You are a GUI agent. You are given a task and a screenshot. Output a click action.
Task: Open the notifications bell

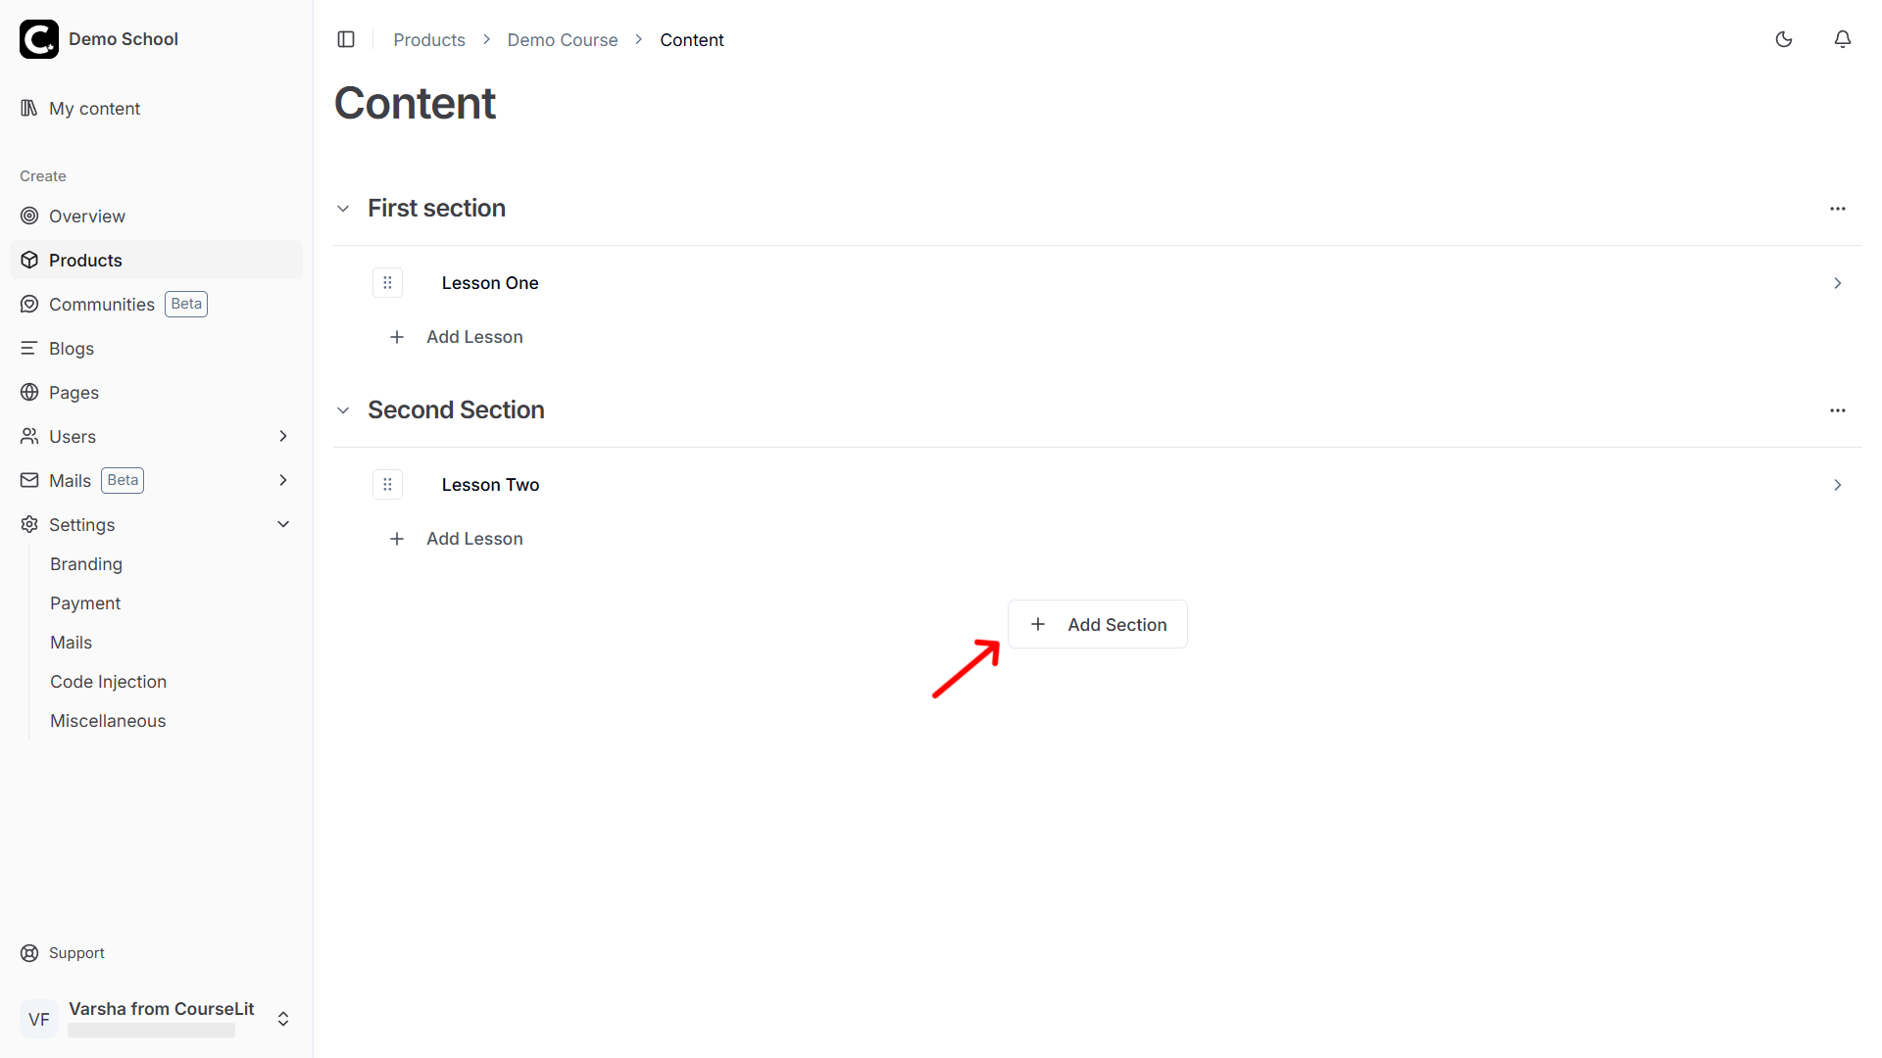pyautogui.click(x=1843, y=39)
